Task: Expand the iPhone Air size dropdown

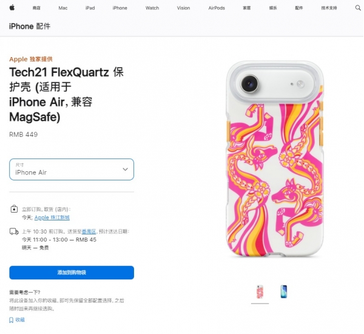Action: click(72, 169)
